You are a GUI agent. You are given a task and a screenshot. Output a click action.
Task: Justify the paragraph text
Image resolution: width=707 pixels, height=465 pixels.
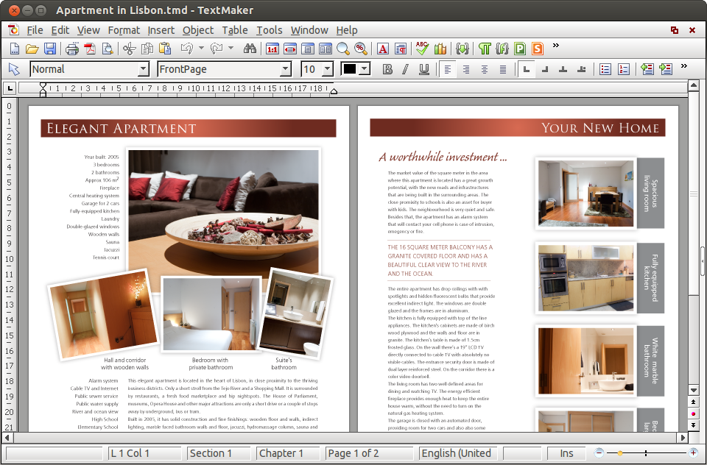[503, 69]
